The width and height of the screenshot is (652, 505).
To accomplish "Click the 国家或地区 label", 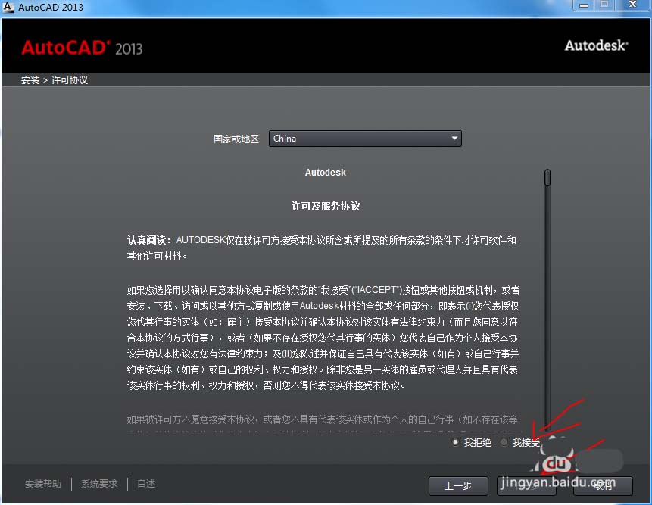I will click(237, 139).
